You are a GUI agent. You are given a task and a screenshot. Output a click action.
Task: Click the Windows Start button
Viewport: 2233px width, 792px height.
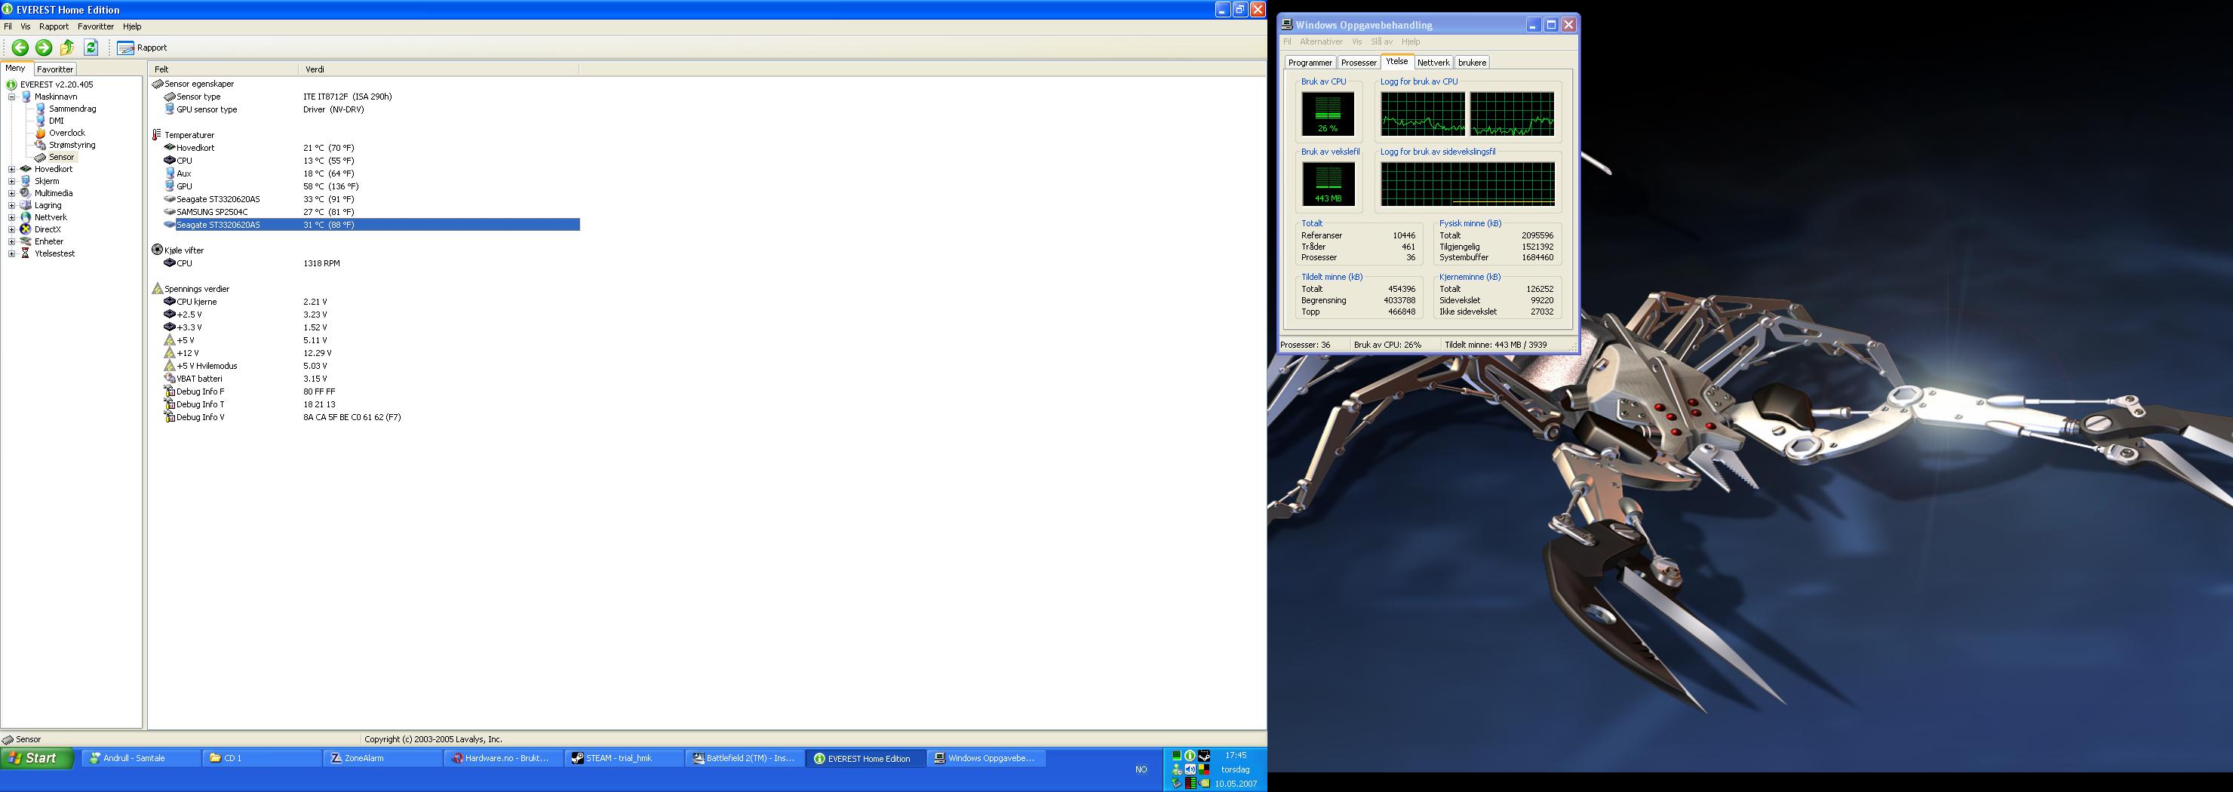coord(37,758)
